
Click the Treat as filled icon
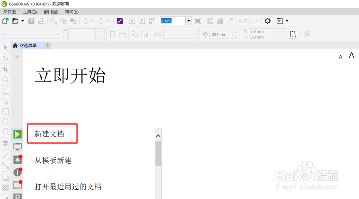tap(293, 34)
